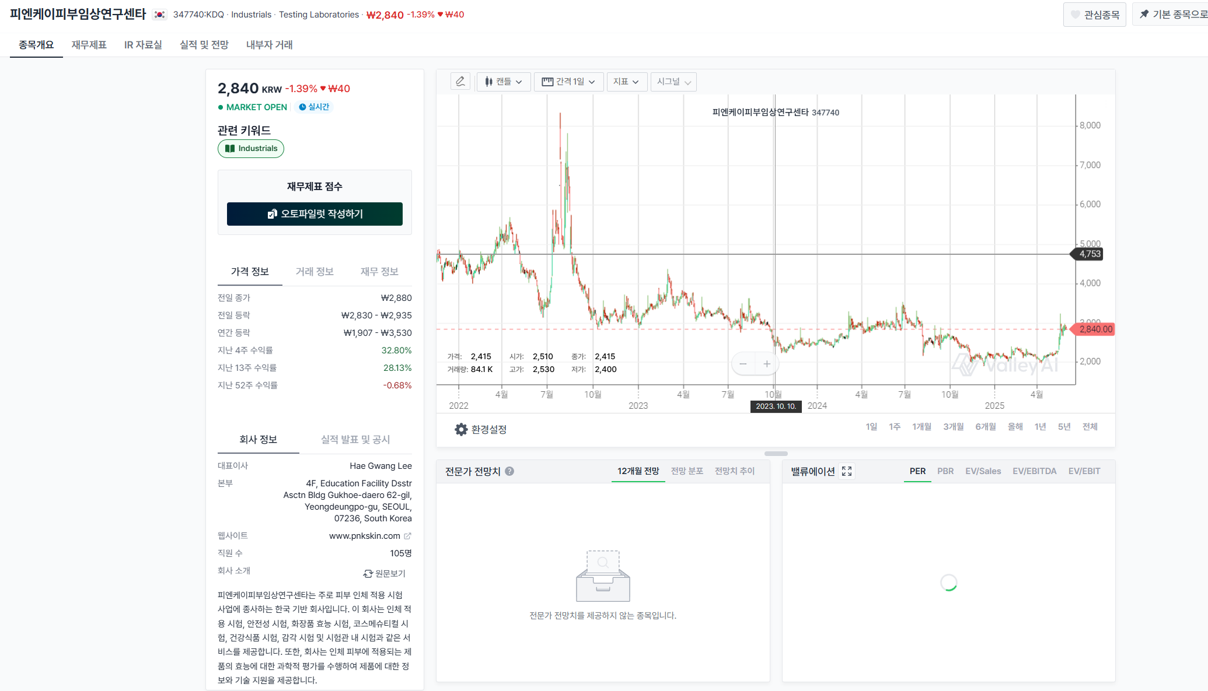Switch to the 거래 정보 tab
1208x691 pixels.
pyautogui.click(x=315, y=272)
